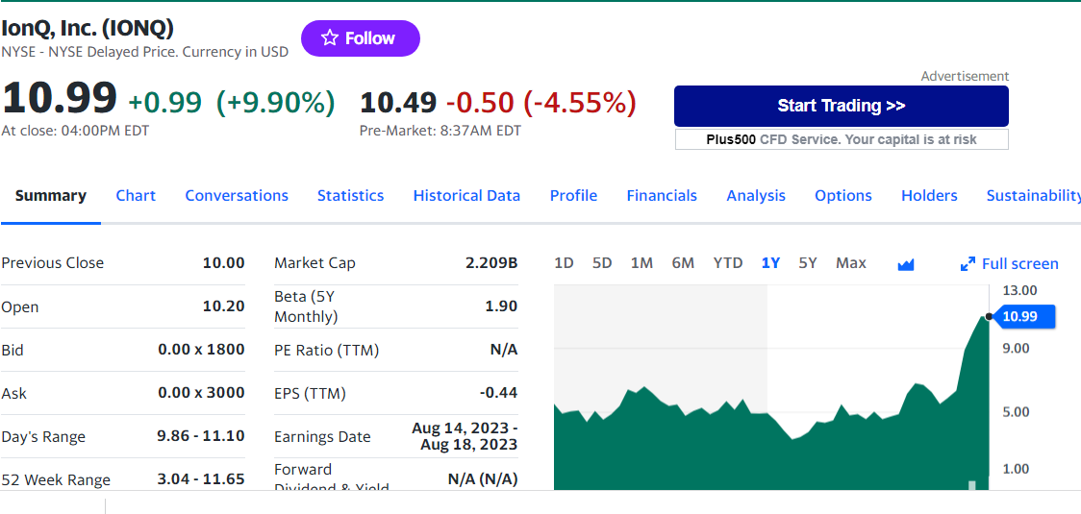Screen dimensions: 1081x514
Task: Open Historical Data tab
Action: click(466, 196)
